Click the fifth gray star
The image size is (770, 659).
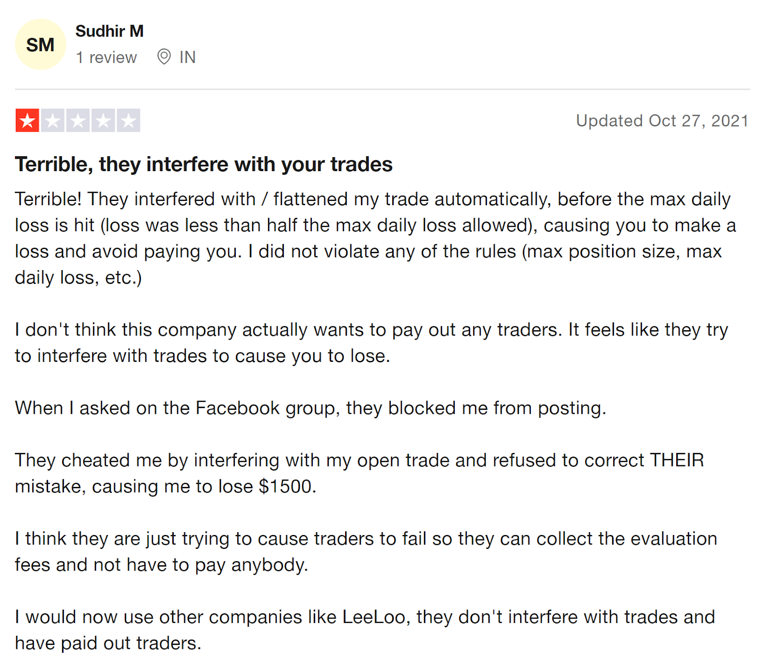[128, 120]
